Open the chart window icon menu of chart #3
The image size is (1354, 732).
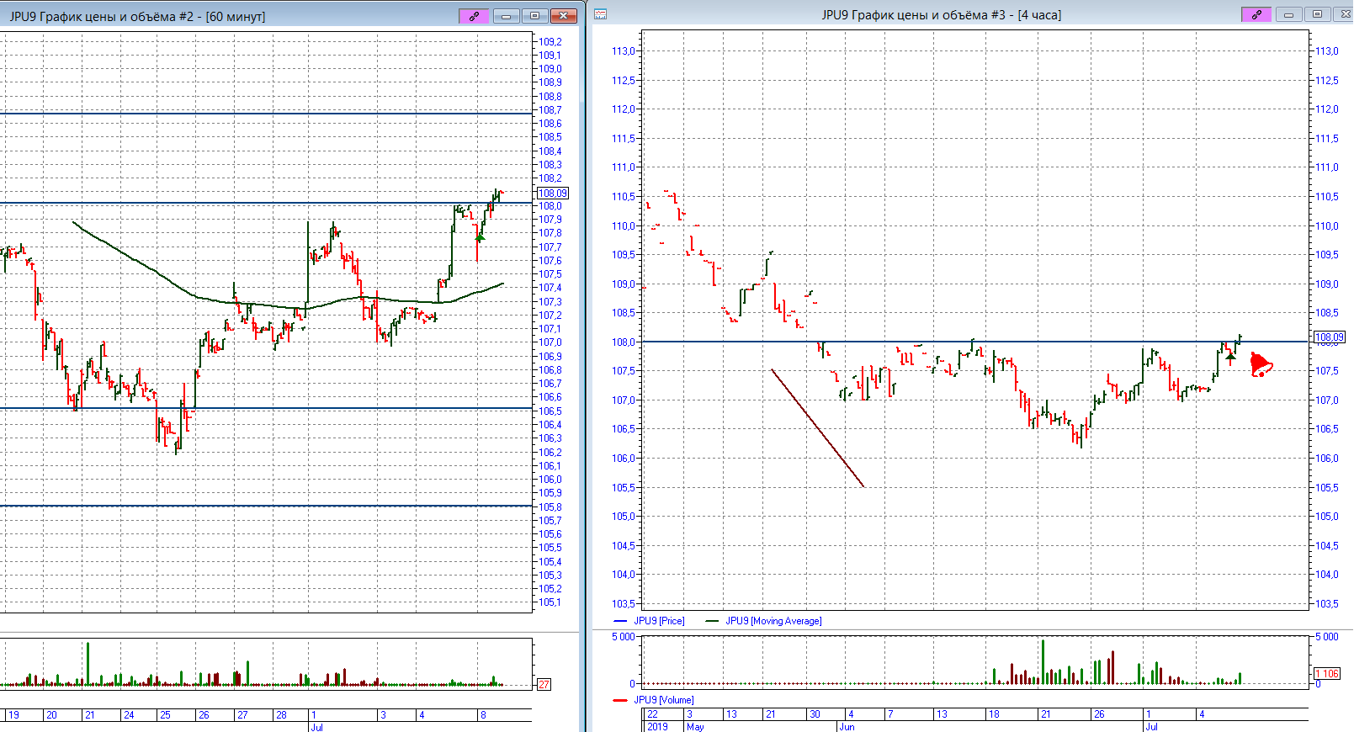tap(600, 14)
